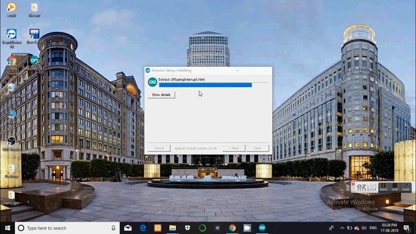Click the Extract file name status text
The image size is (416, 234).
click(181, 79)
